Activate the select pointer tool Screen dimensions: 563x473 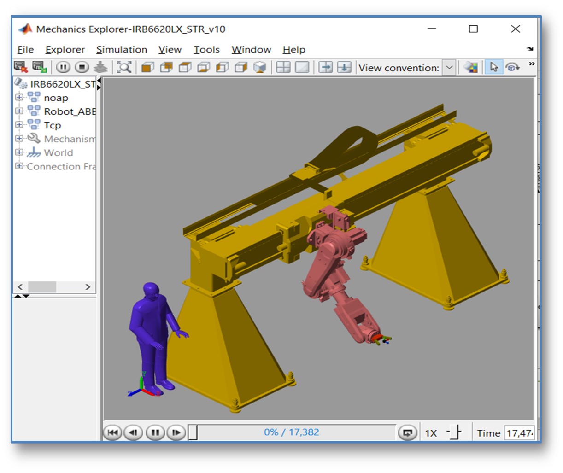[494, 67]
